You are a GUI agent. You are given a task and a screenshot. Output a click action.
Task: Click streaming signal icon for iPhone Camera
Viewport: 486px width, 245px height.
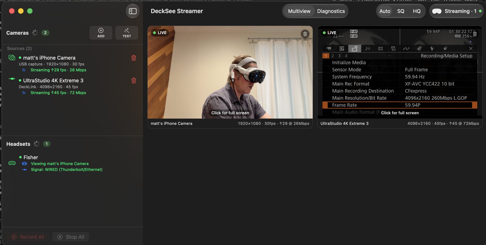pos(24,70)
